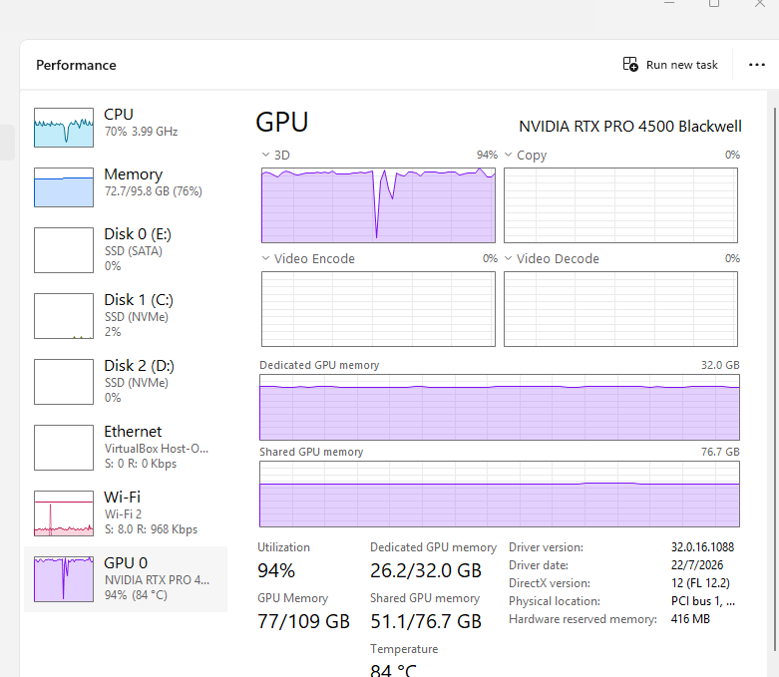
Task: Expand the Copy engine dropdown chevron
Action: click(509, 155)
